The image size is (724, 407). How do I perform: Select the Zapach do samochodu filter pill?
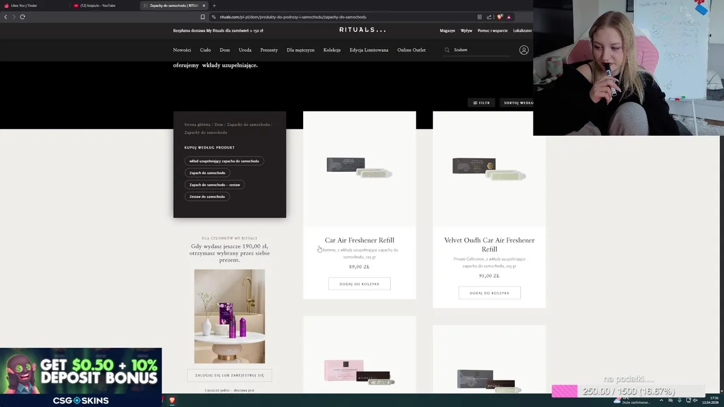pyautogui.click(x=207, y=173)
